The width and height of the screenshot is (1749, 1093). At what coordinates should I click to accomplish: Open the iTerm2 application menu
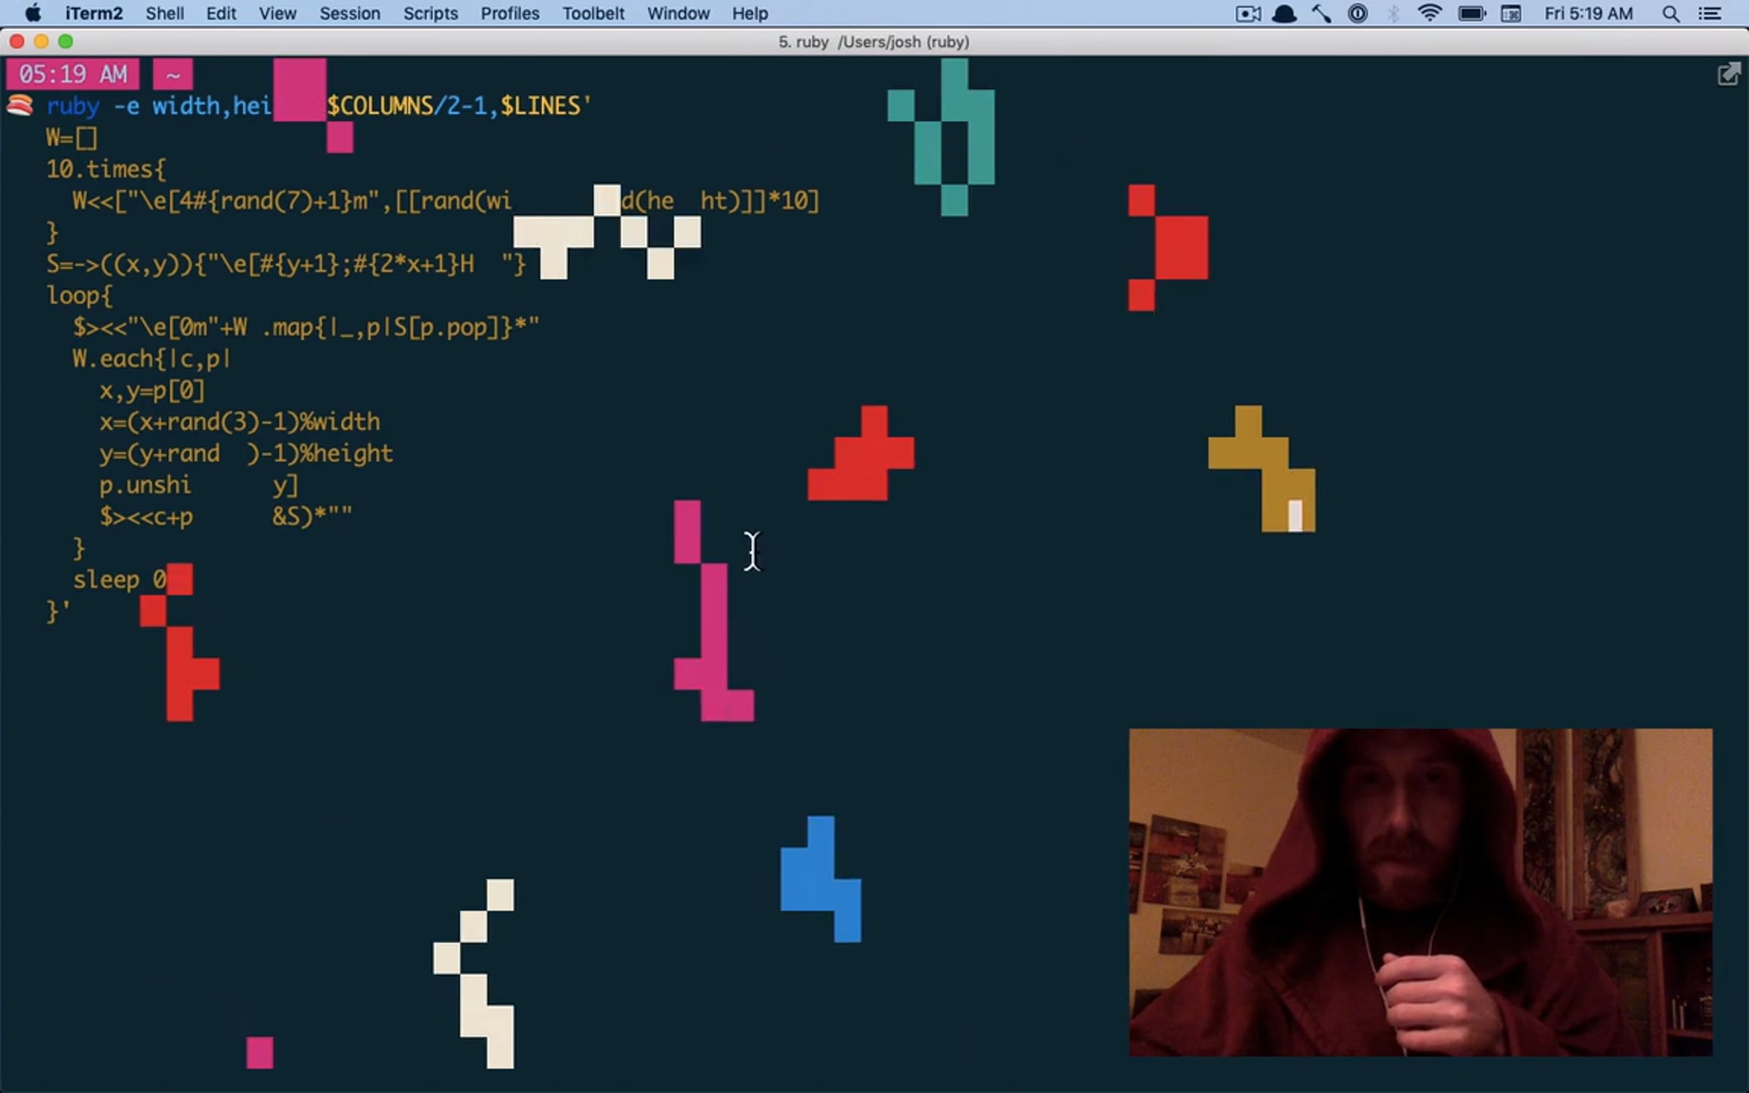(x=93, y=14)
